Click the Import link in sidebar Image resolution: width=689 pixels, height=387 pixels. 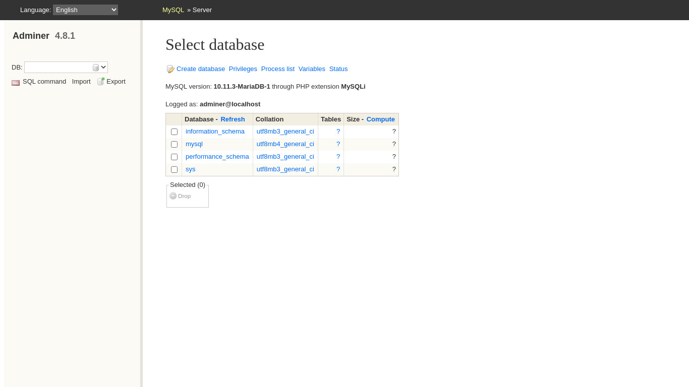(81, 82)
